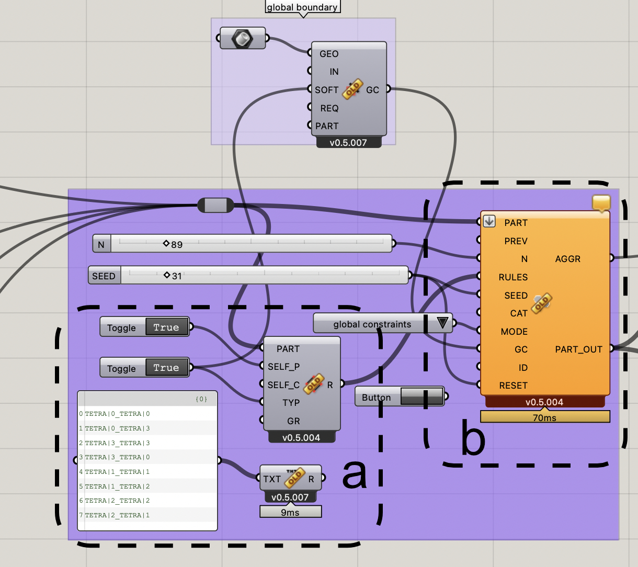Click the SOFT input parameter
638x567 pixels.
coord(326,90)
